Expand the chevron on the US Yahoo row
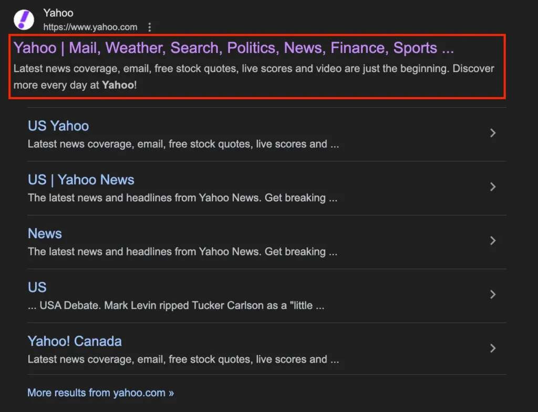This screenshot has width=538, height=412. pos(493,133)
